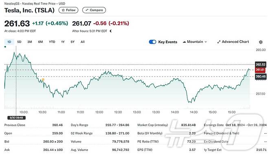Click the Beta (5Y Monthly) label
268x155 pixels.
point(150,133)
